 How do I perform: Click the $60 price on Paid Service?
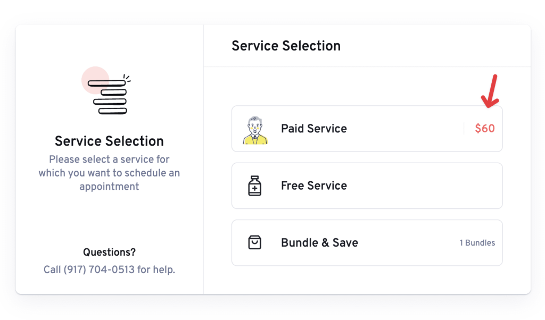coord(484,128)
